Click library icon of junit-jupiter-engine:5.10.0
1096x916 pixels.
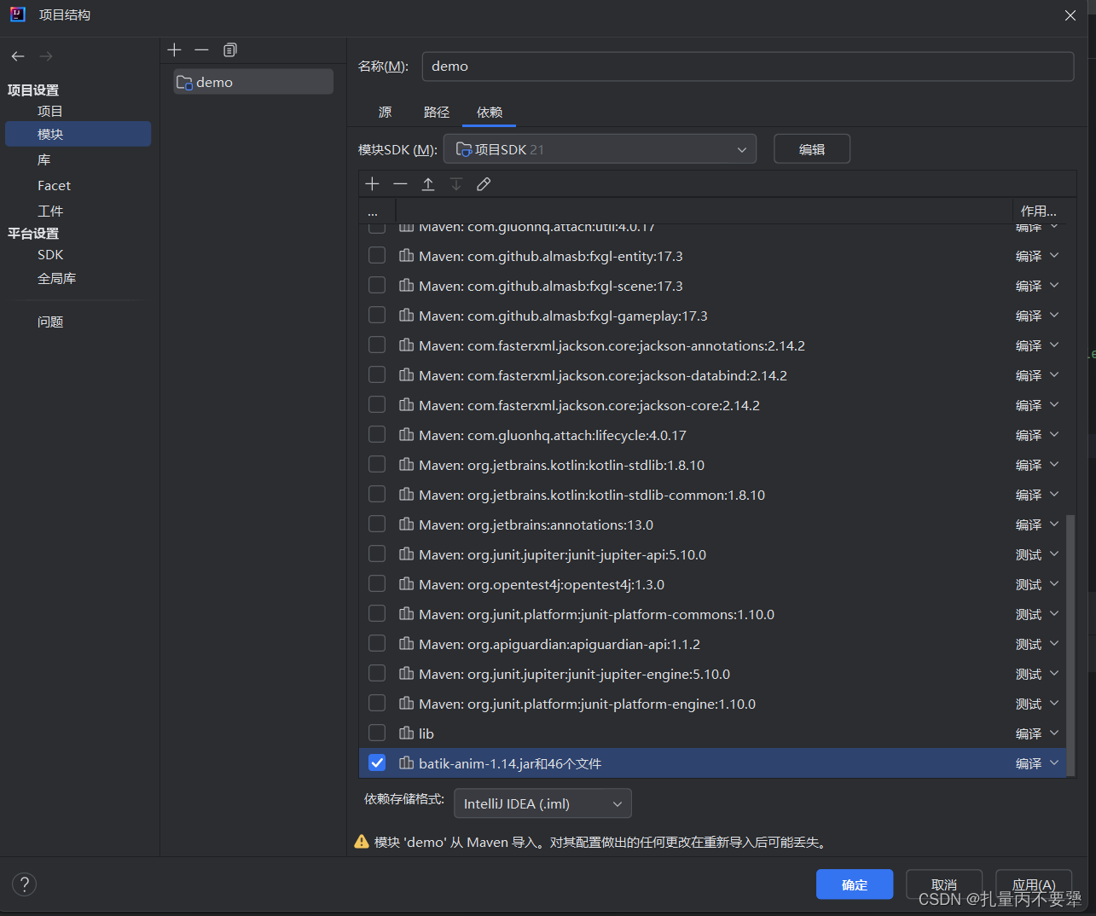pos(406,674)
